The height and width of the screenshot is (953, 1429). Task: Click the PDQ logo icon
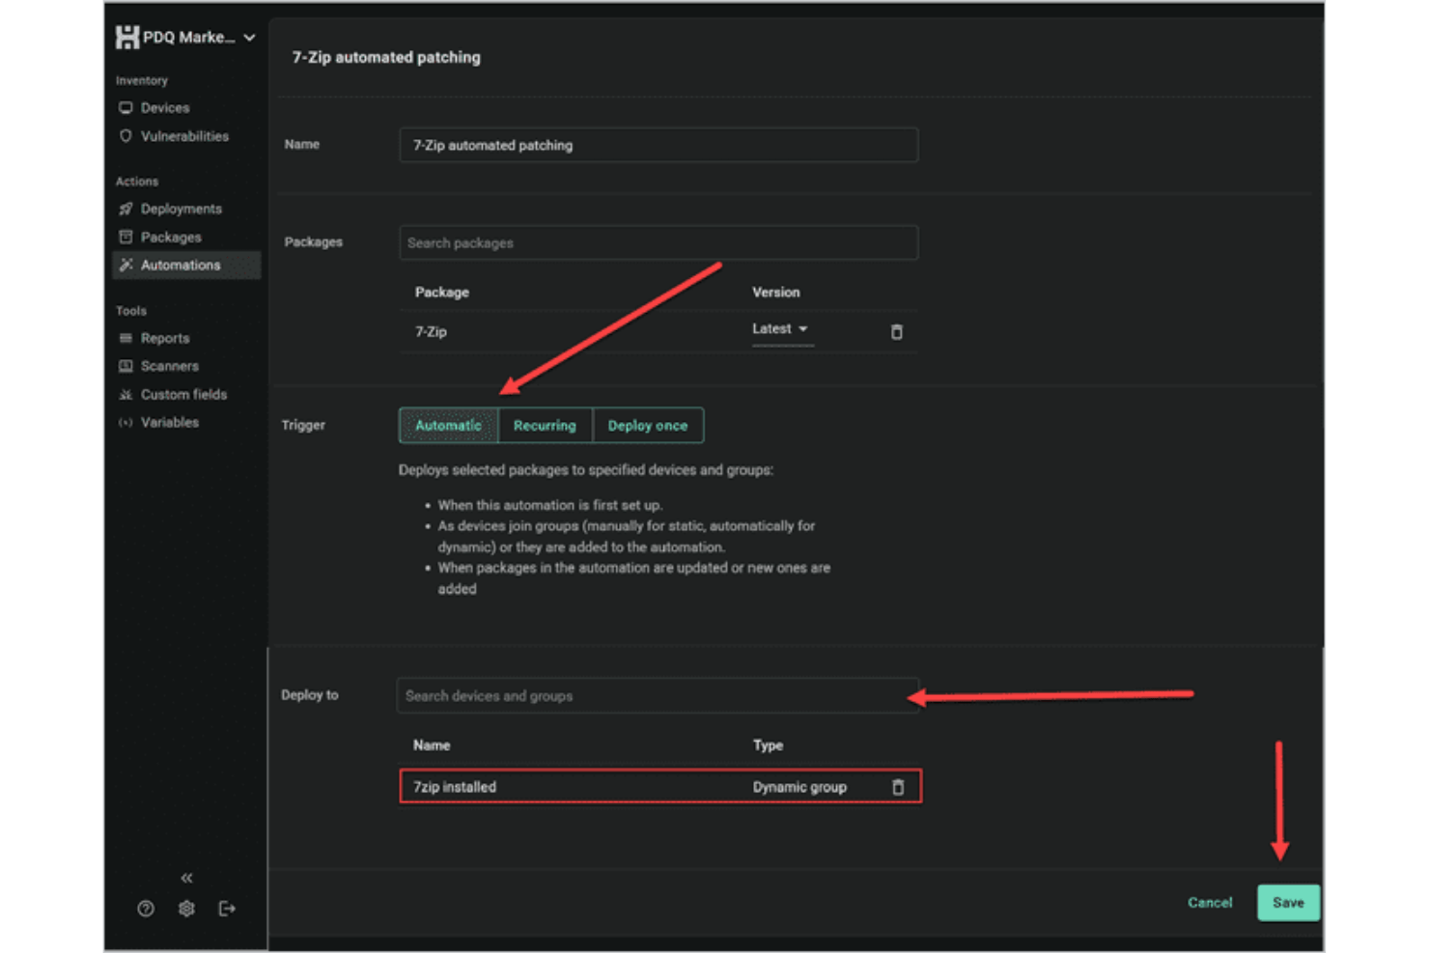[126, 38]
